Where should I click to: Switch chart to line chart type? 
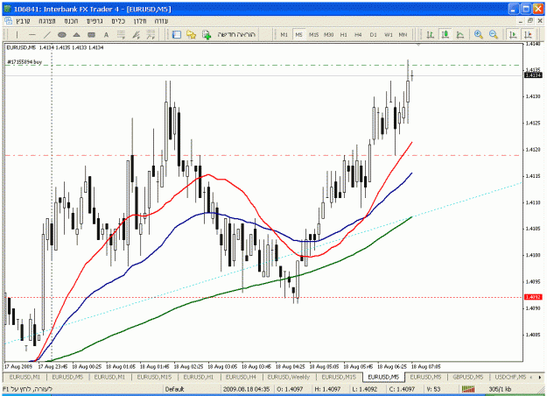(460, 34)
